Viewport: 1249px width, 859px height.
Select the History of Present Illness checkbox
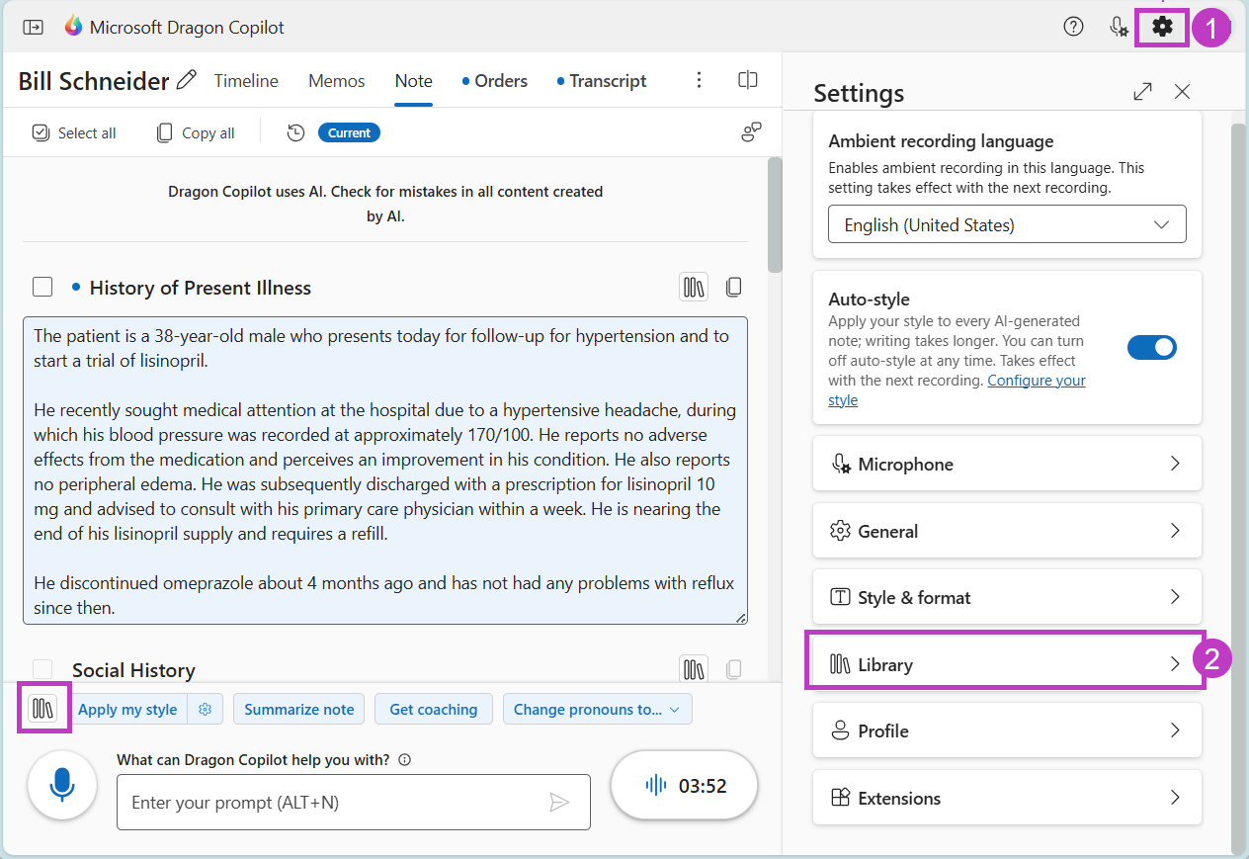42,287
